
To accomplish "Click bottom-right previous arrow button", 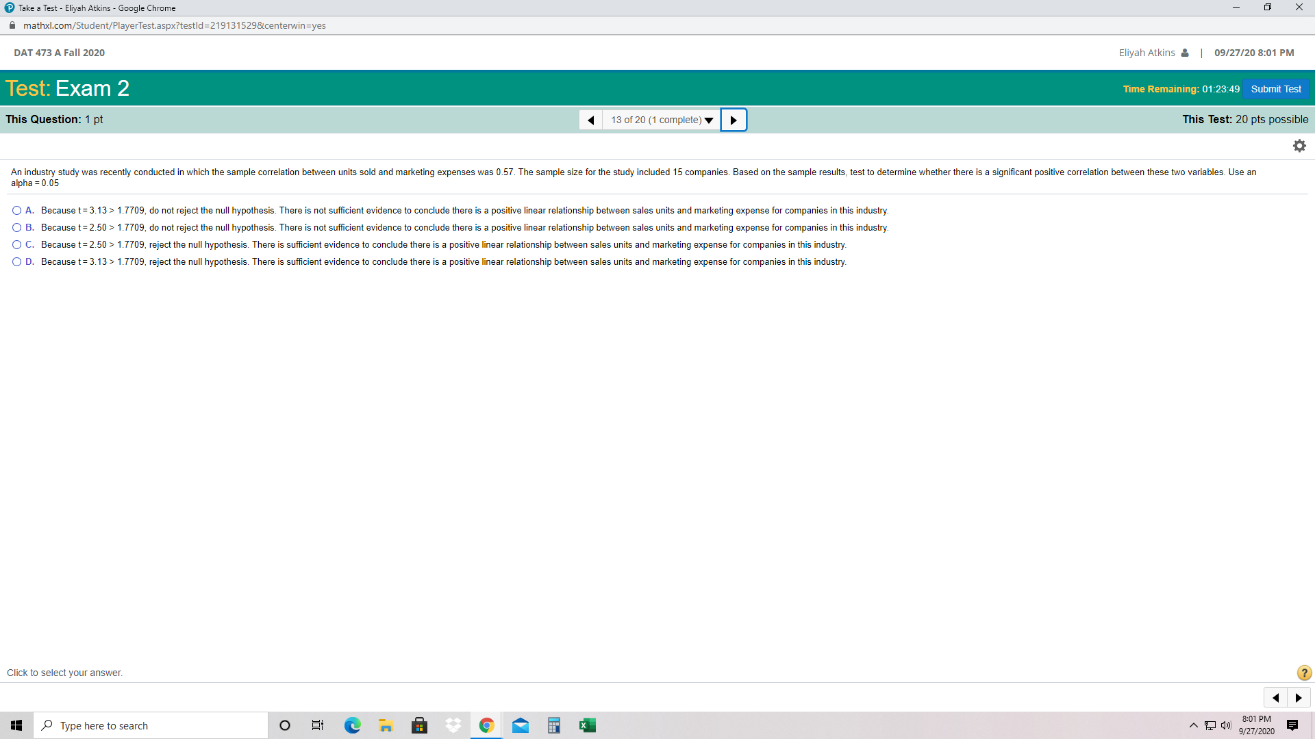I will (x=1275, y=698).
